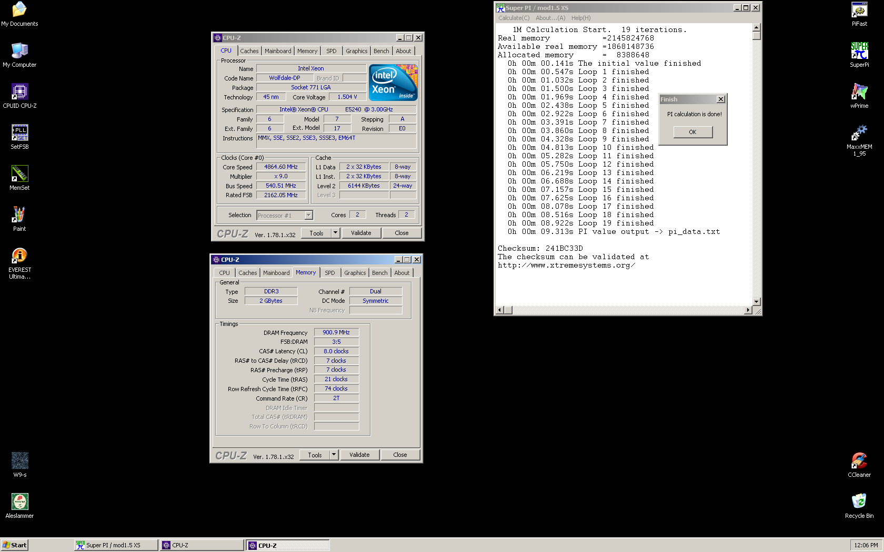Click Super PI vertical scrollbar up arrow
This screenshot has height=552, width=884.
coord(756,27)
